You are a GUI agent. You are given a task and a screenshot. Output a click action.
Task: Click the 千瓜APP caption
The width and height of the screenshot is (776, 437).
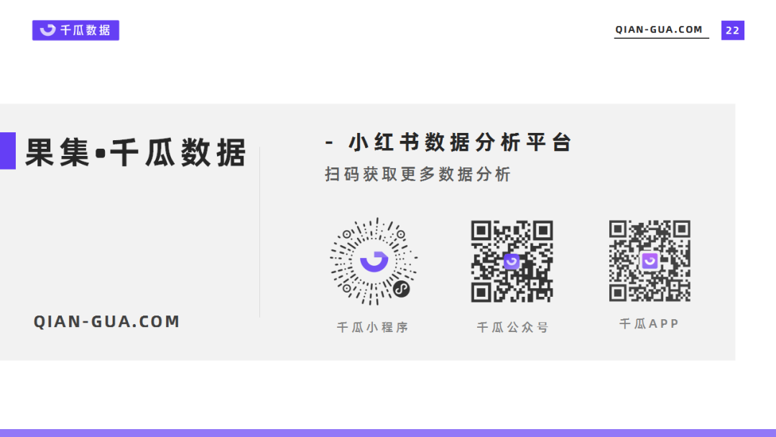(649, 323)
